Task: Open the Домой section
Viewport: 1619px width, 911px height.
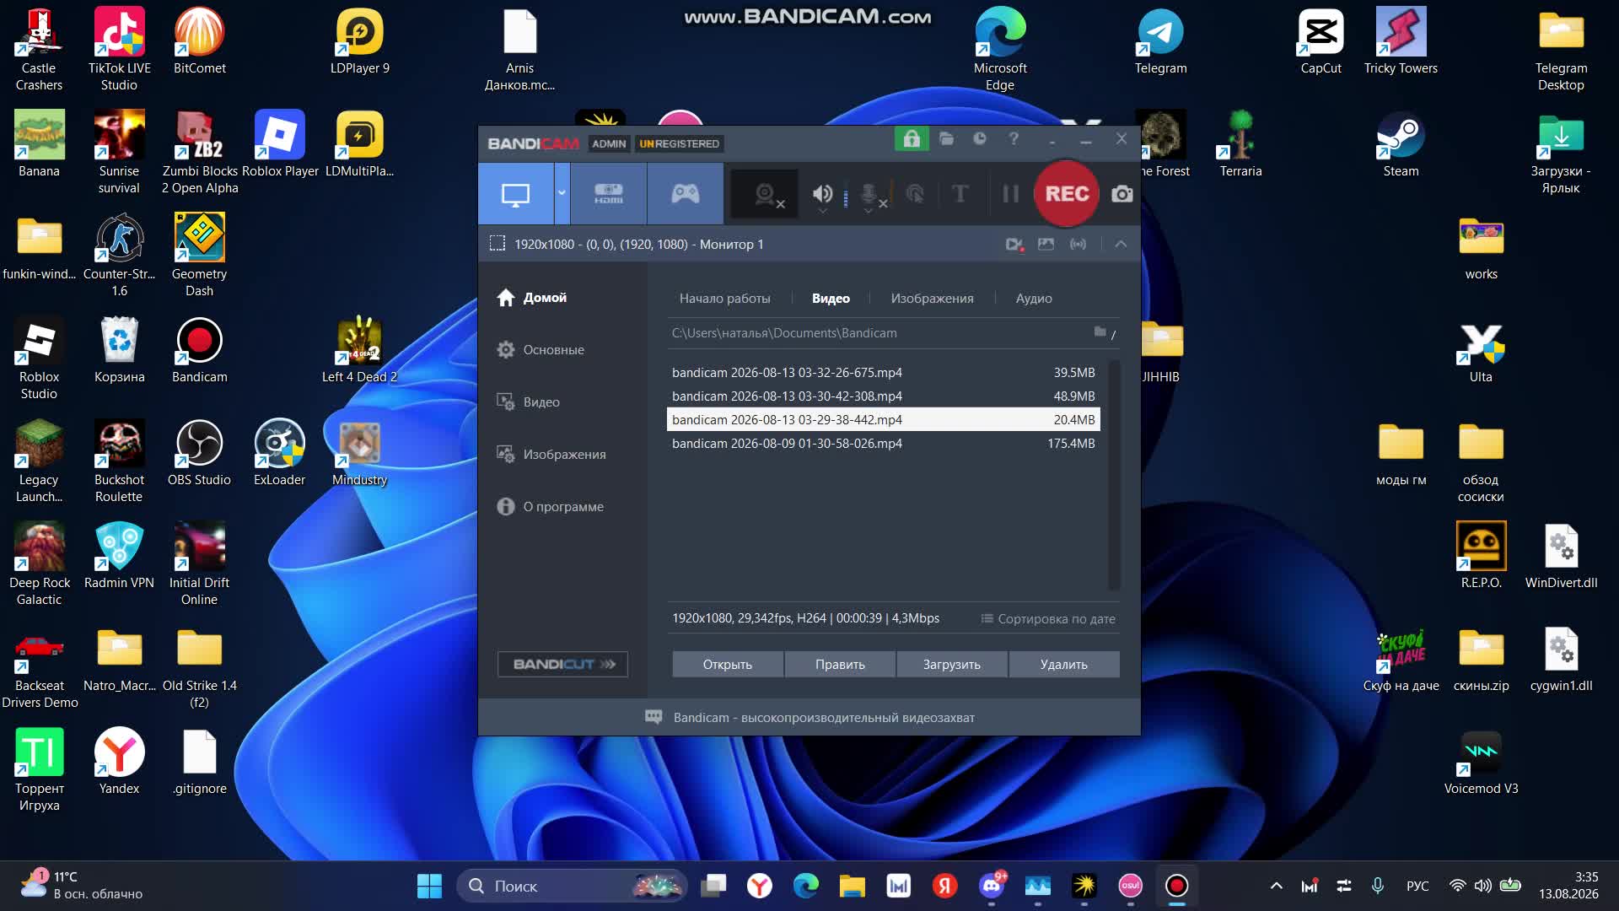Action: (532, 298)
